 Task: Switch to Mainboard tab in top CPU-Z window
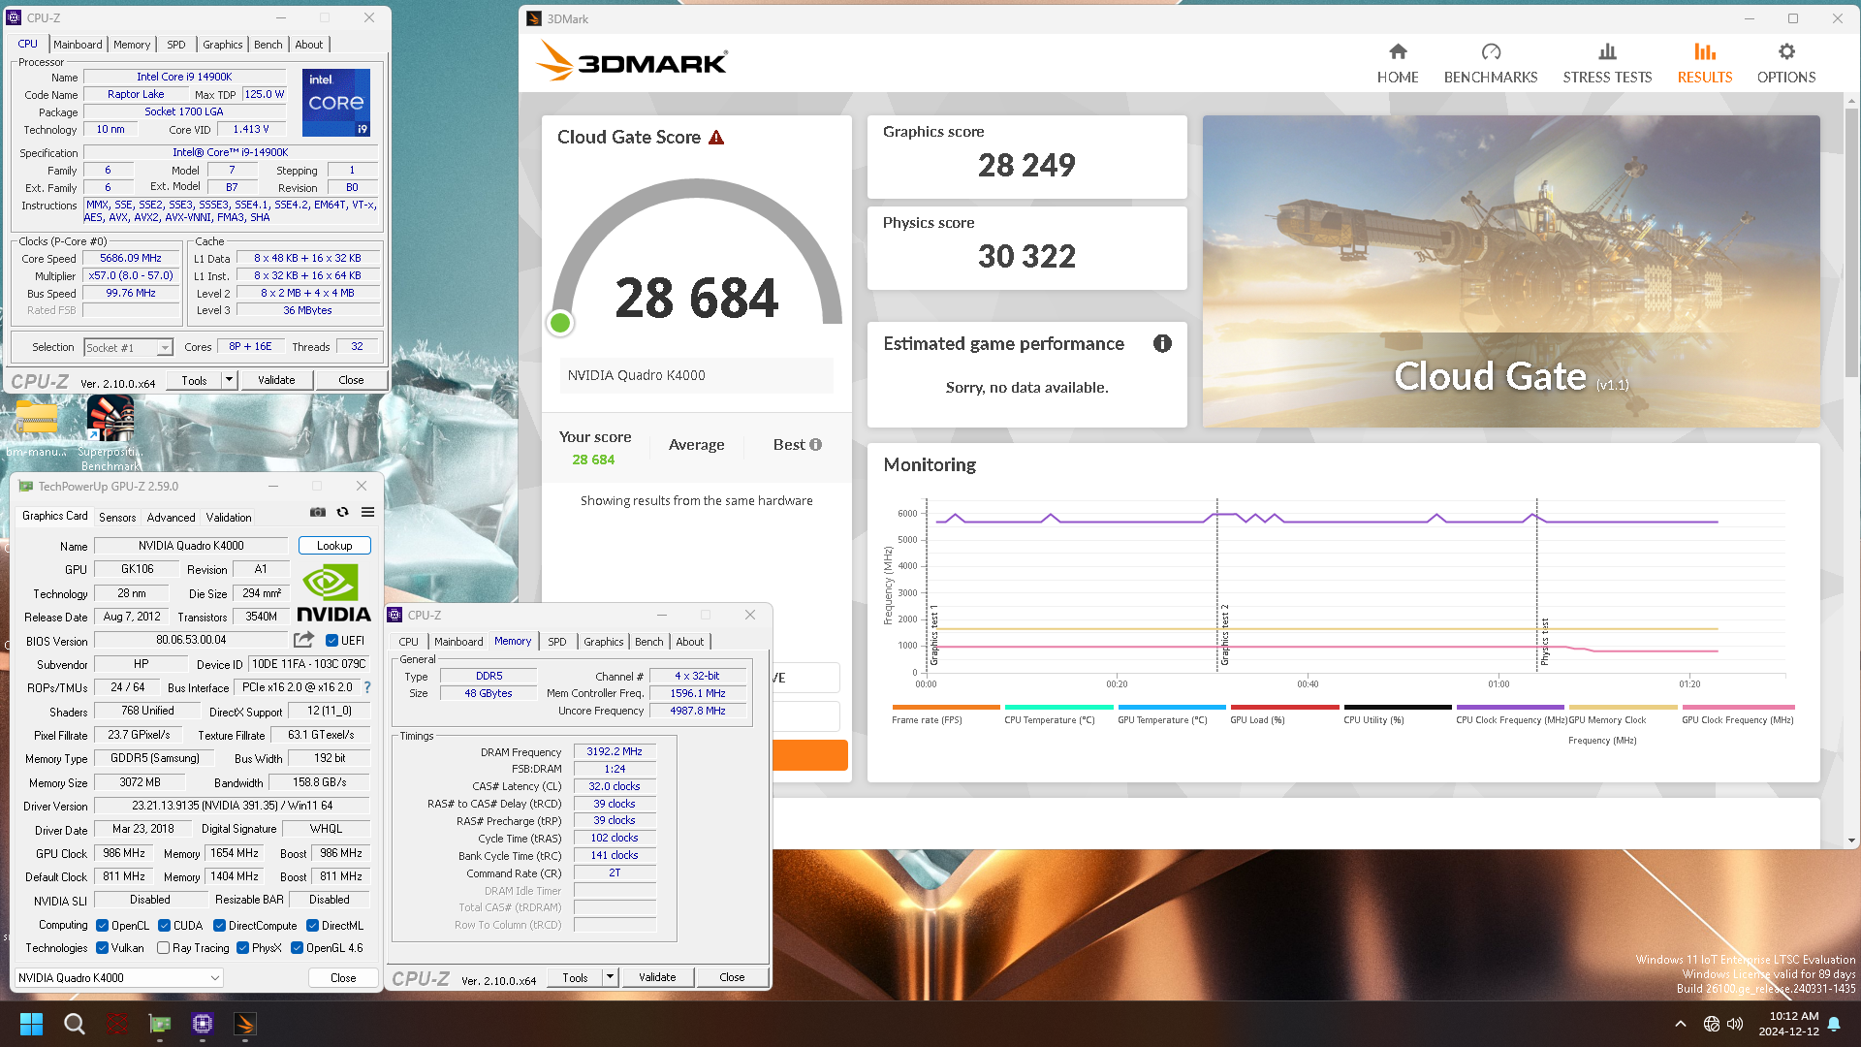point(78,45)
